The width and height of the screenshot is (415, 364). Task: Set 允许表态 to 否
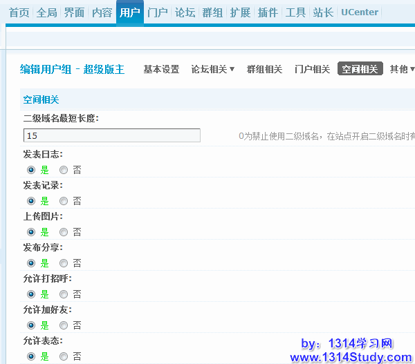(64, 356)
